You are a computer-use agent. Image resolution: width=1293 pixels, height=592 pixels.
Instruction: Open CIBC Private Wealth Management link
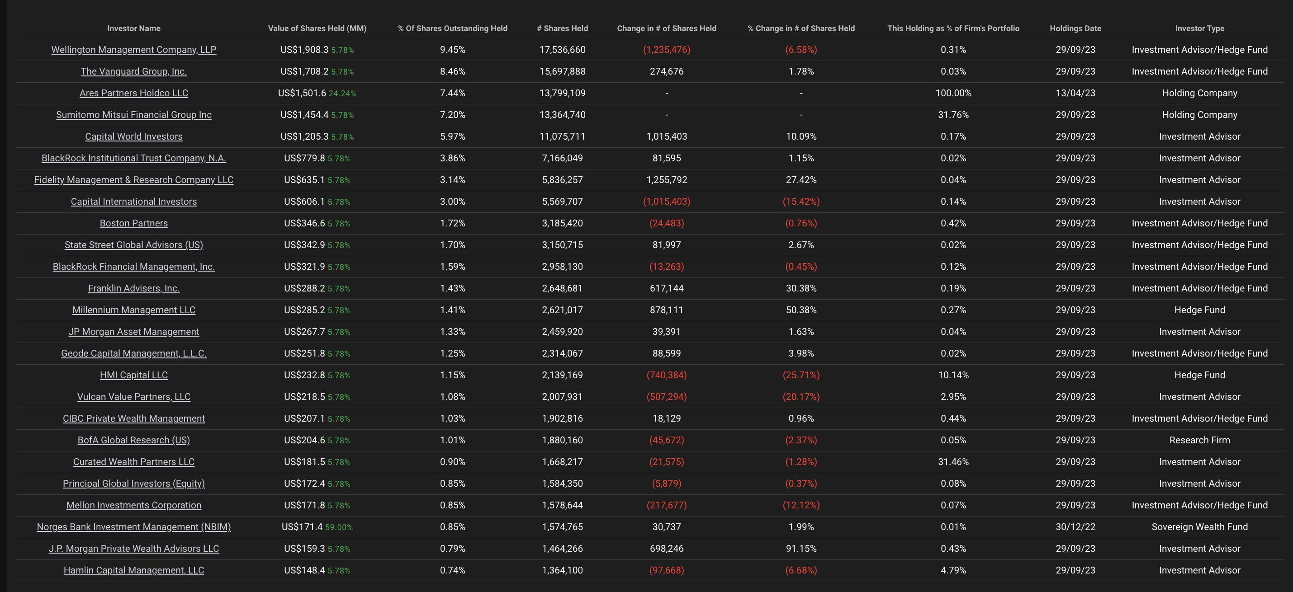(x=133, y=418)
